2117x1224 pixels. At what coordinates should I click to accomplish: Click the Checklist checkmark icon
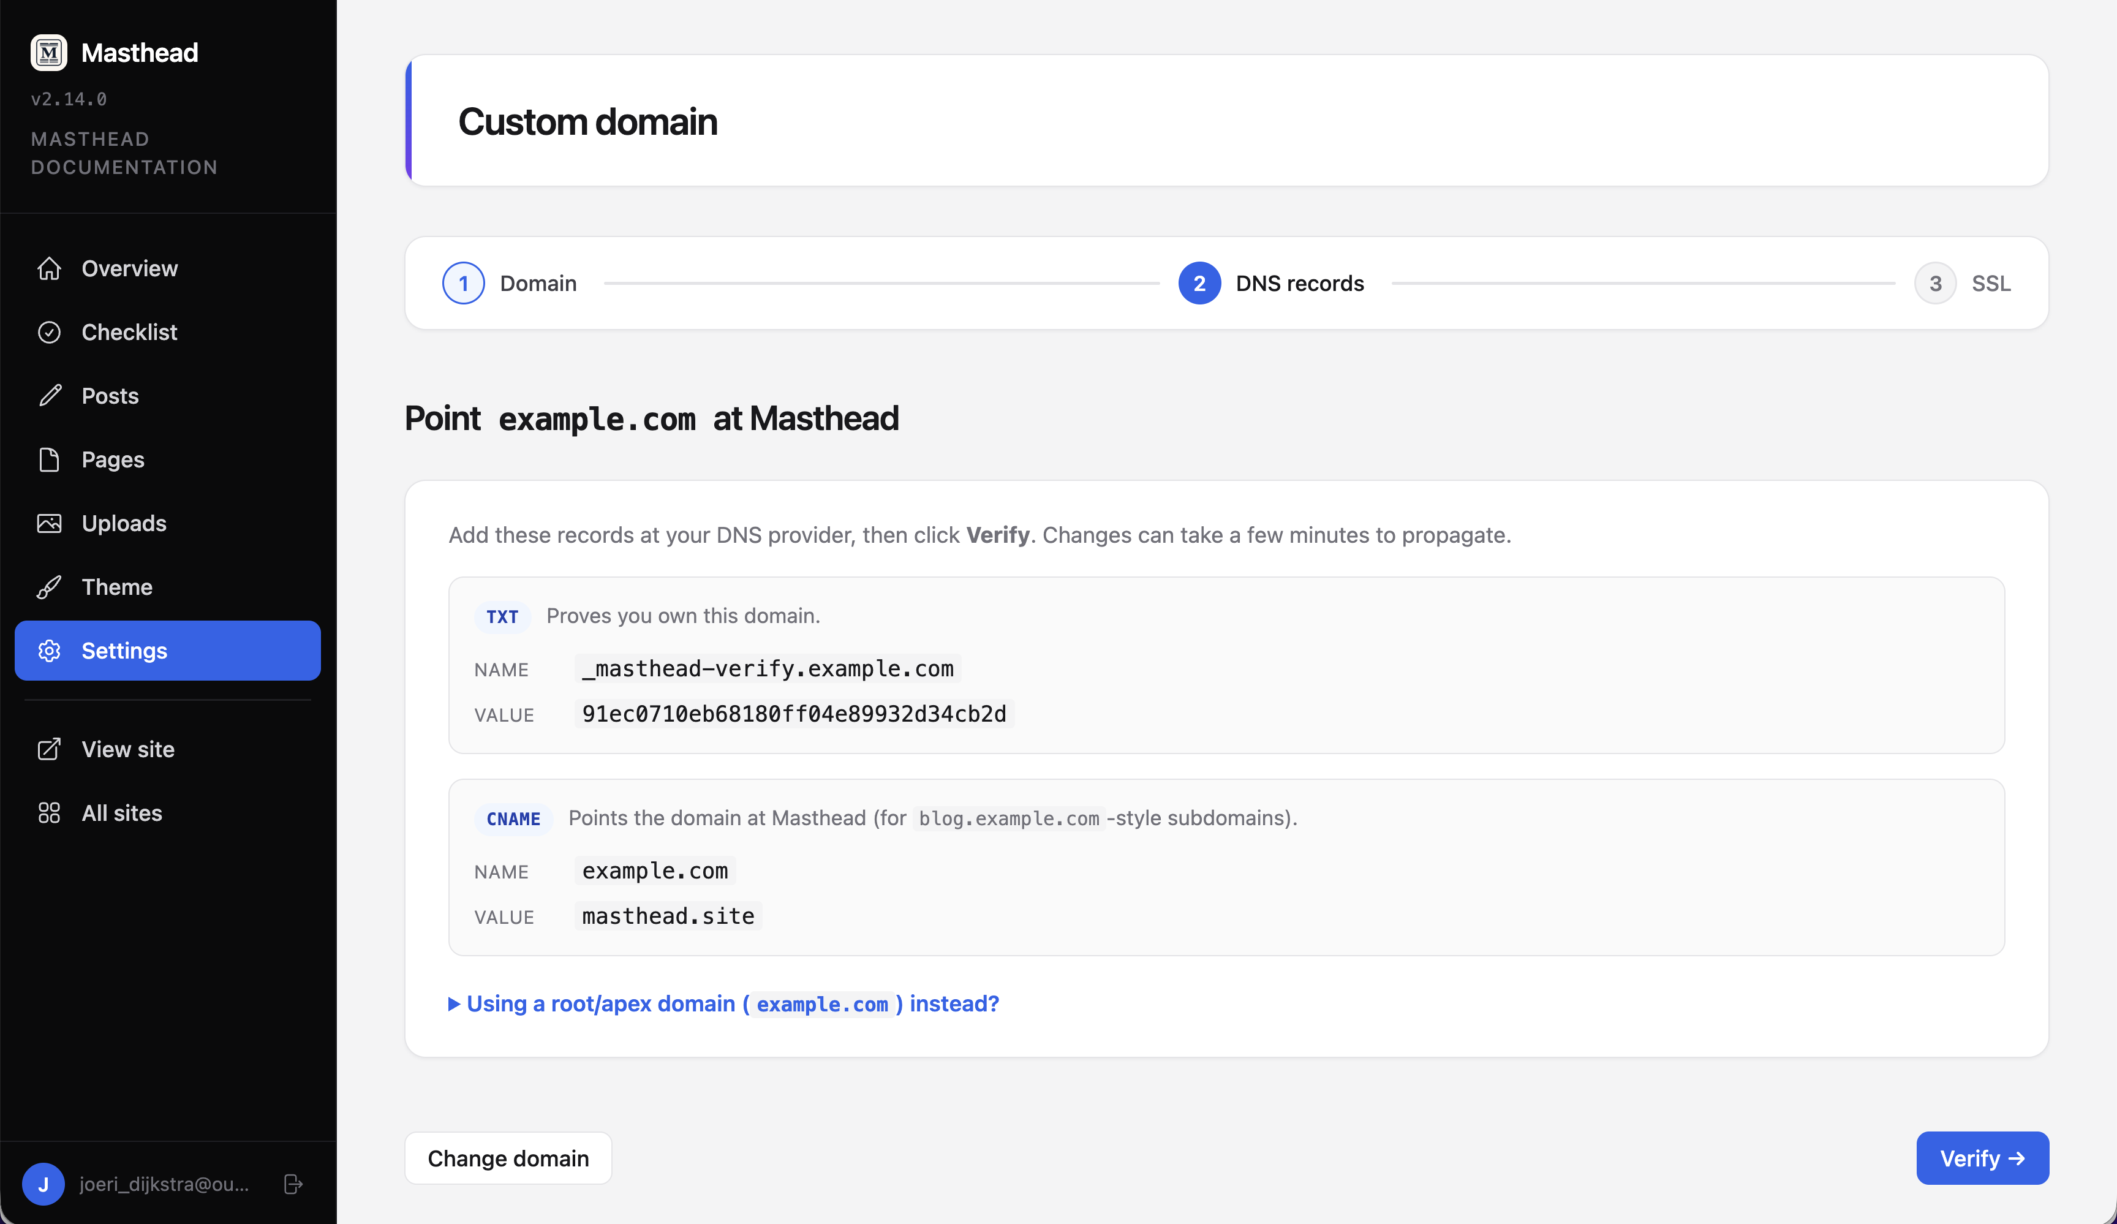coord(50,333)
